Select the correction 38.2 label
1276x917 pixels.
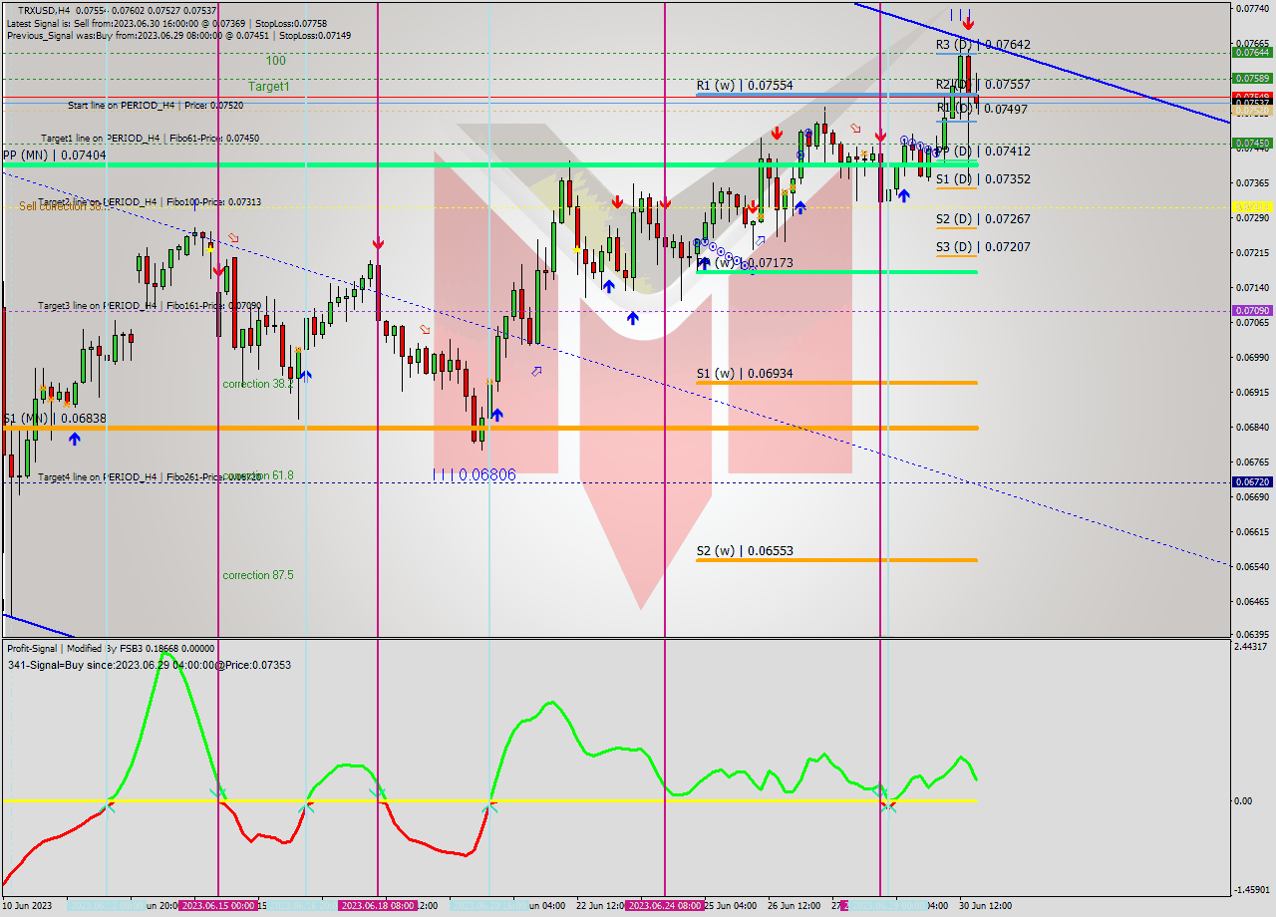258,384
